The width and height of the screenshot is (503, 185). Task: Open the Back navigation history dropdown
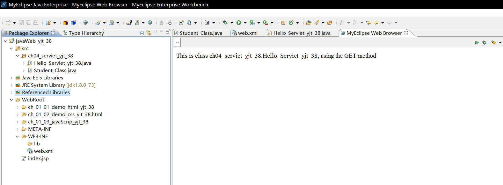tap(383, 23)
